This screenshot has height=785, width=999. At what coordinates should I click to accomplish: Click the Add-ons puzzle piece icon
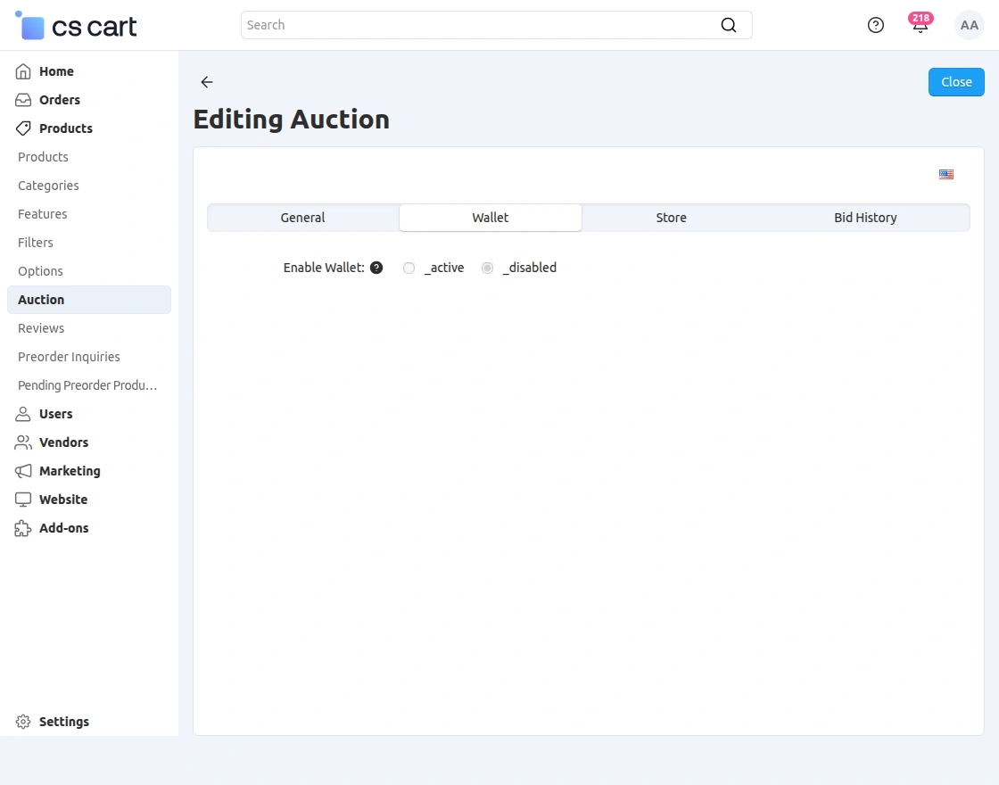coord(21,528)
